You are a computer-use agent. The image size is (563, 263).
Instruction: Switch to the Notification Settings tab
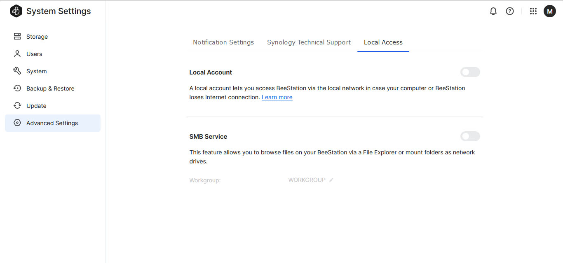[x=223, y=42]
